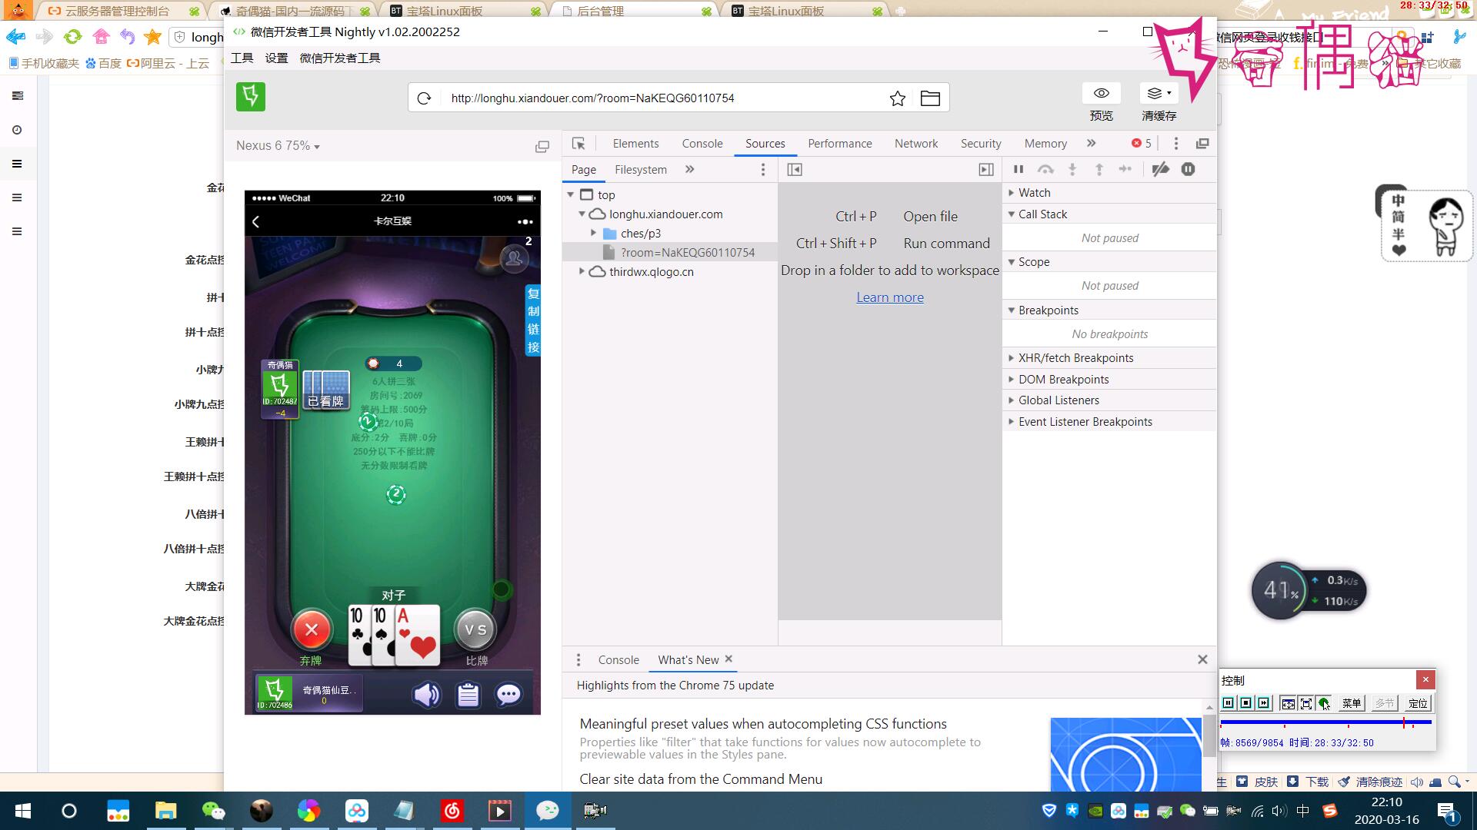
Task: Open the 微信开发者工具 menu
Action: tap(340, 58)
